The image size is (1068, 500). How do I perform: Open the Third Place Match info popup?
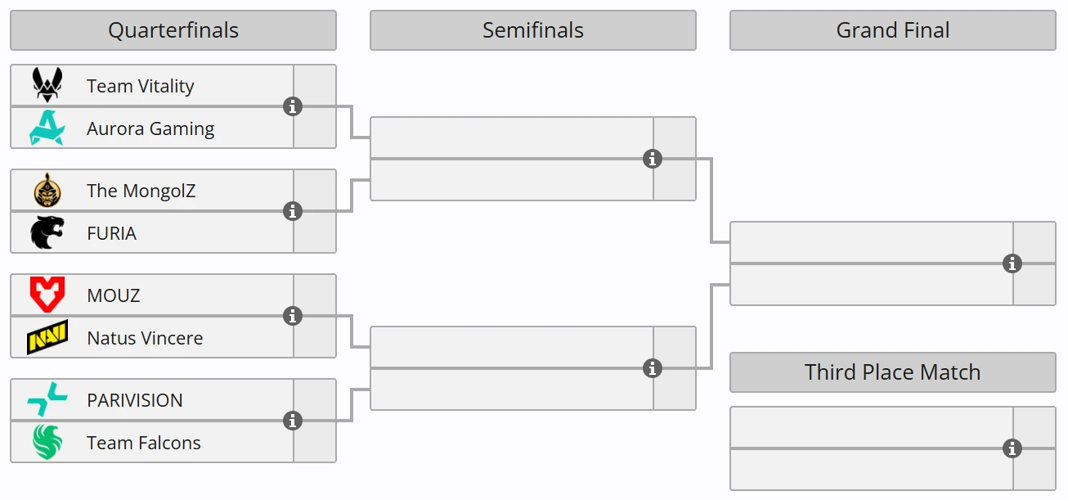pos(1012,448)
